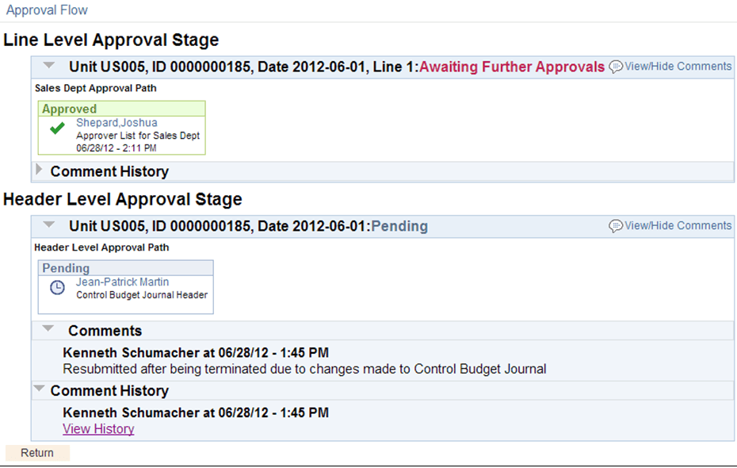
Task: Click the Return button
Action: click(36, 452)
